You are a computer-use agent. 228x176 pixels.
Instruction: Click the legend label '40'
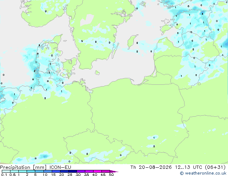[95, 175]
